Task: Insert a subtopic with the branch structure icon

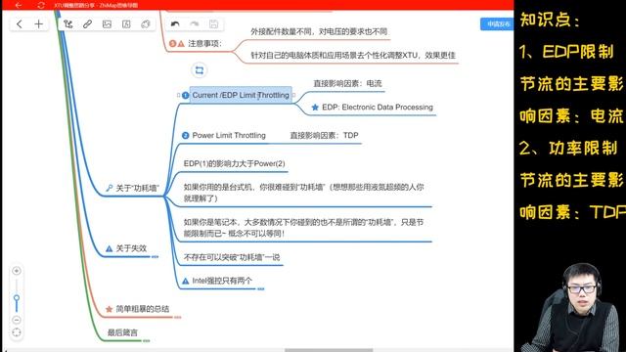Action: click(x=68, y=23)
